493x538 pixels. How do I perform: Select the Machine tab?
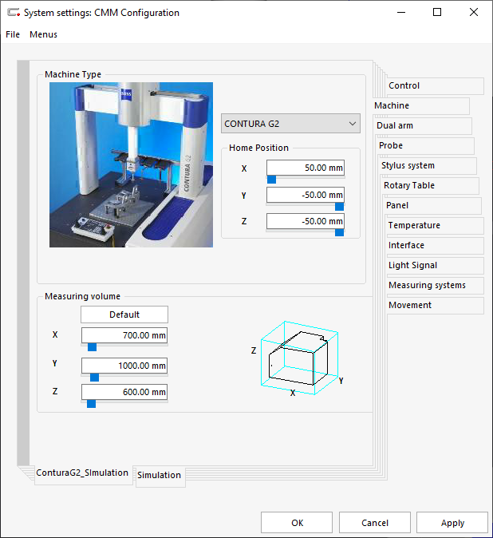pos(421,105)
